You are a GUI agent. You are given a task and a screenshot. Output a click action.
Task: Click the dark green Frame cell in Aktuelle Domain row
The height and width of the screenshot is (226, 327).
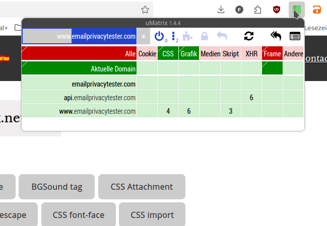(273, 68)
